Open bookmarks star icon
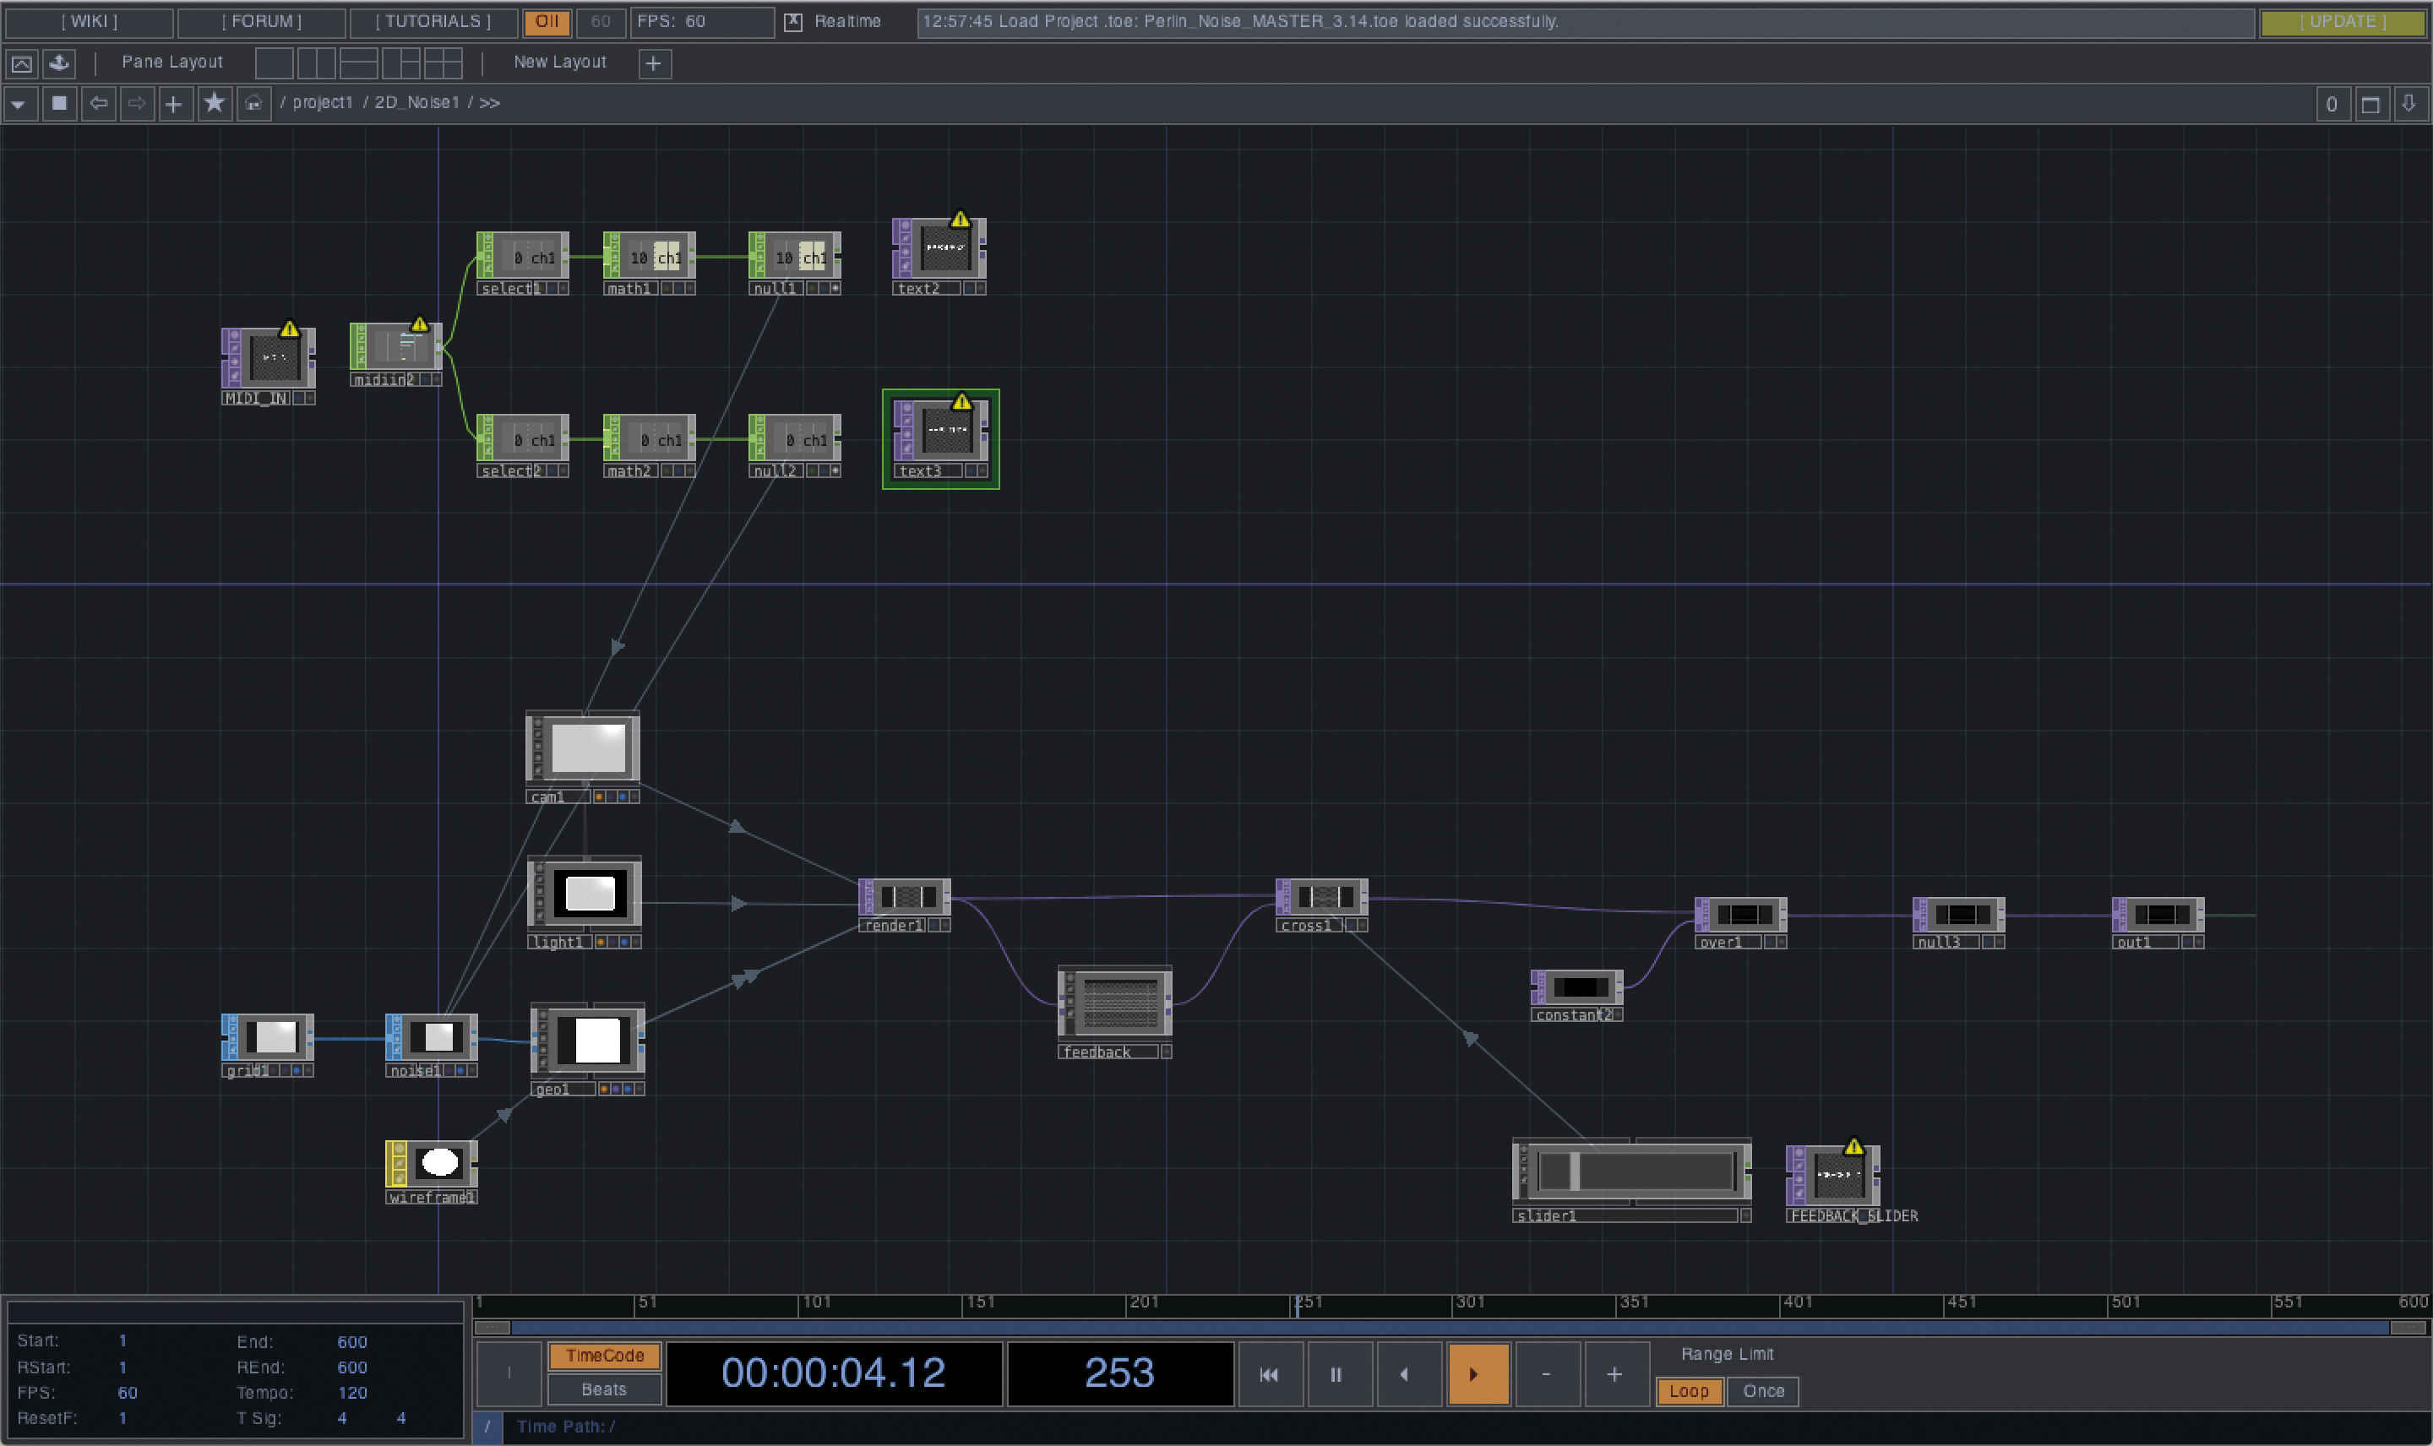The width and height of the screenshot is (2433, 1446). click(x=214, y=103)
